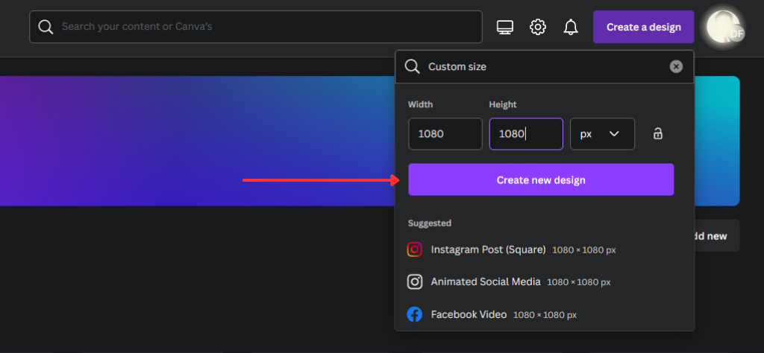764x353 pixels.
Task: Click the search magnifier icon in top bar
Action: pyautogui.click(x=46, y=27)
